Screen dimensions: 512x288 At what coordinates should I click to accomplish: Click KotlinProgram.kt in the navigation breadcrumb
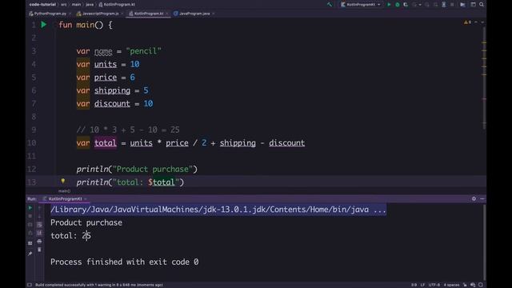[117, 5]
